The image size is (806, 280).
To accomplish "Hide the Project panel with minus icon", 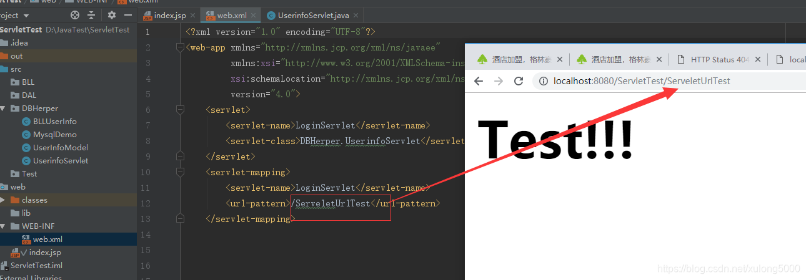I will [128, 15].
